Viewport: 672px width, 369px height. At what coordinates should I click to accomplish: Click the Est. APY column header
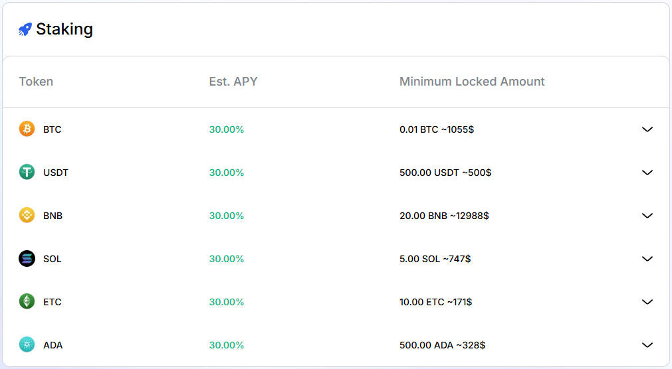pyautogui.click(x=233, y=82)
